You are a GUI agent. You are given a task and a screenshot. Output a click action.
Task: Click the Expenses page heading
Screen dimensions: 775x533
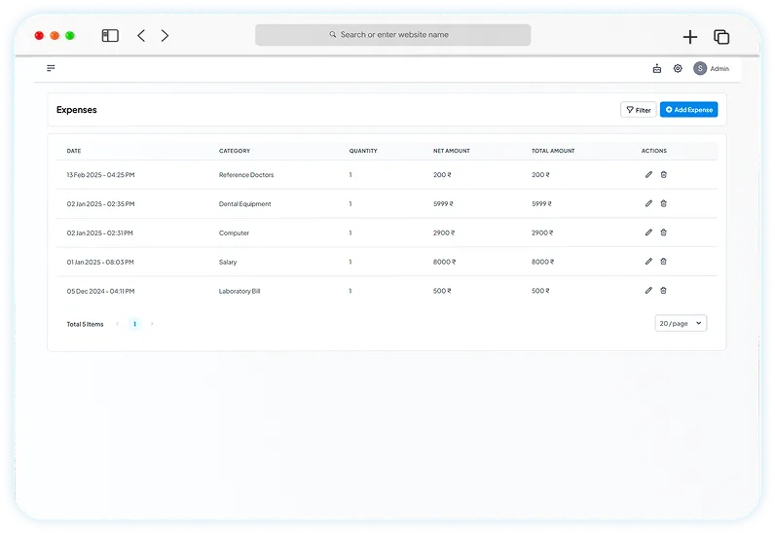(77, 110)
